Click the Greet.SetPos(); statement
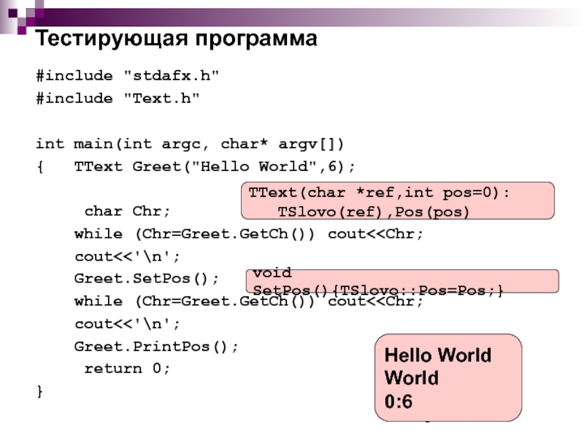This screenshot has height=438, width=584. pos(147,279)
